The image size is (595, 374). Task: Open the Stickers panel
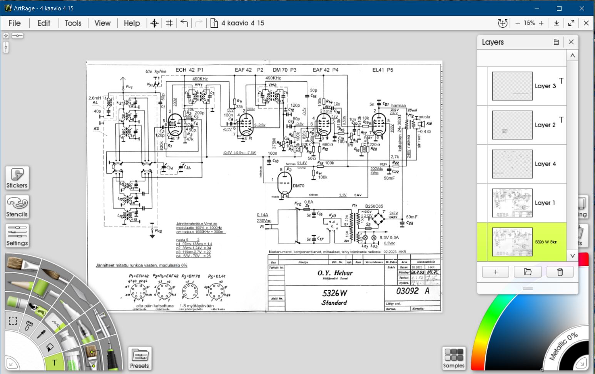17,178
